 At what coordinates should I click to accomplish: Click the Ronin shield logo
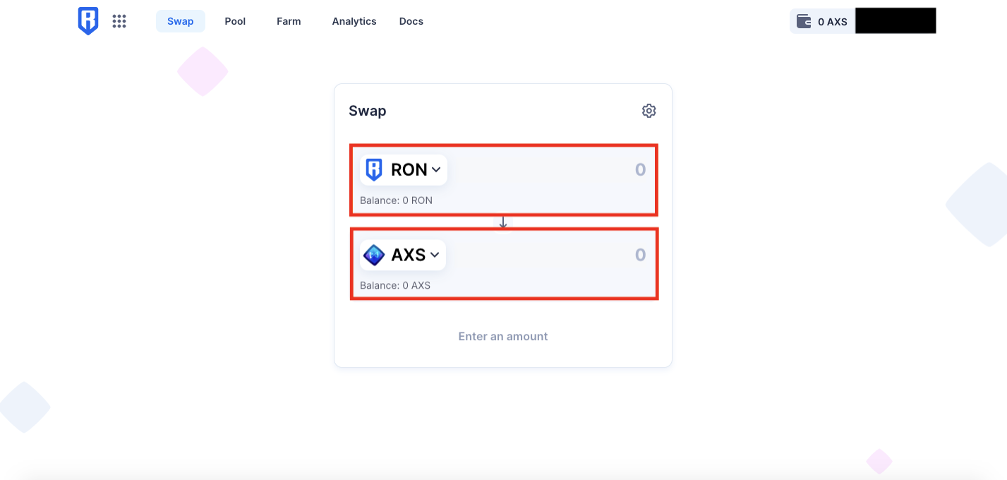point(88,21)
